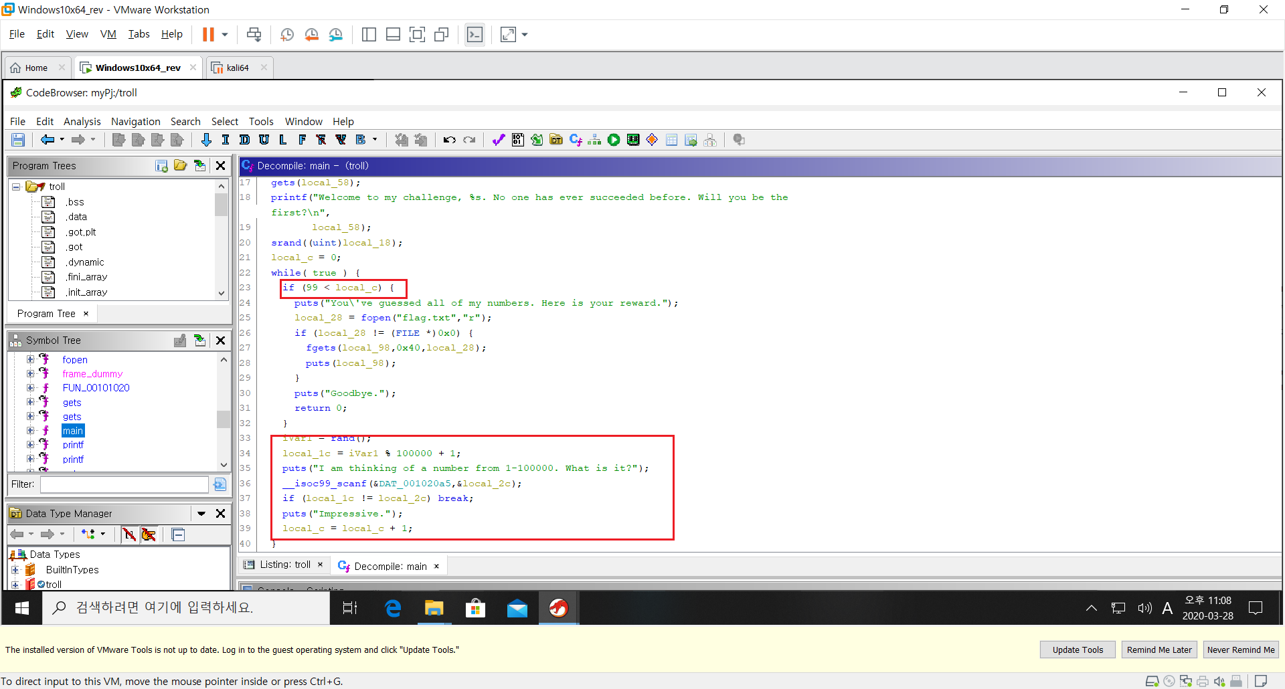
Task: Open the Program Trees folder icon
Action: [x=181, y=165]
